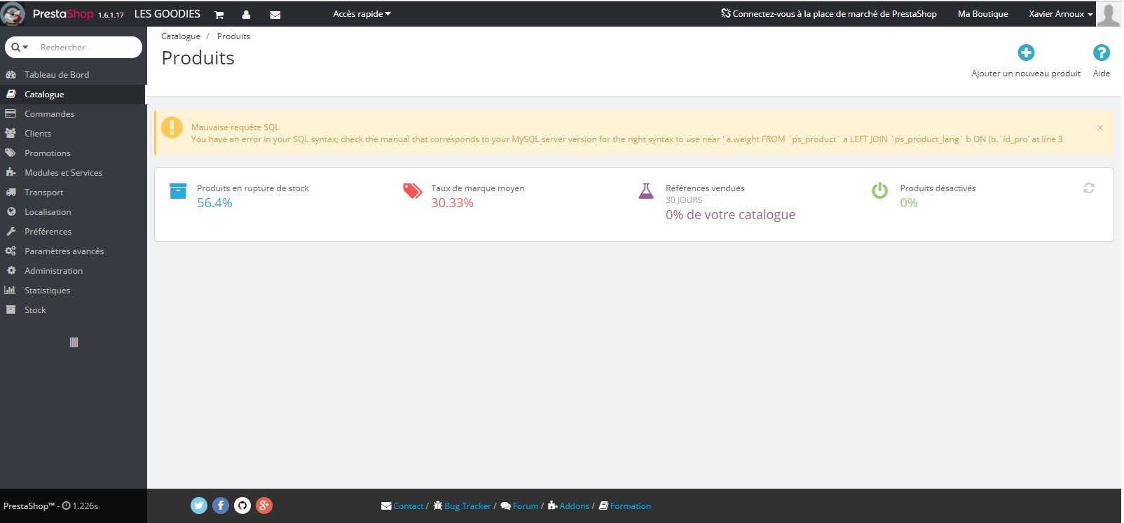This screenshot has height=523, width=1124.
Task: Focus the Rechercher search field
Action: 88,47
